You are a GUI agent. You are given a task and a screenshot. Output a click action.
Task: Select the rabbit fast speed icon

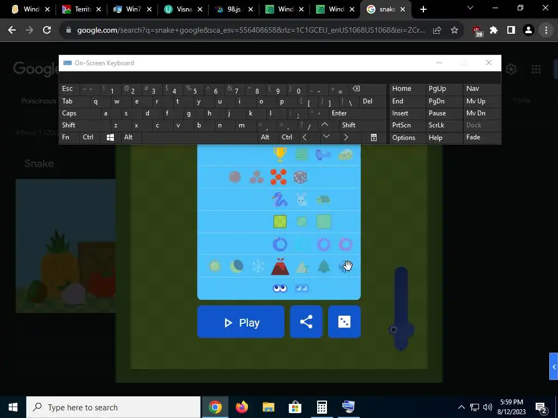pyautogui.click(x=302, y=199)
